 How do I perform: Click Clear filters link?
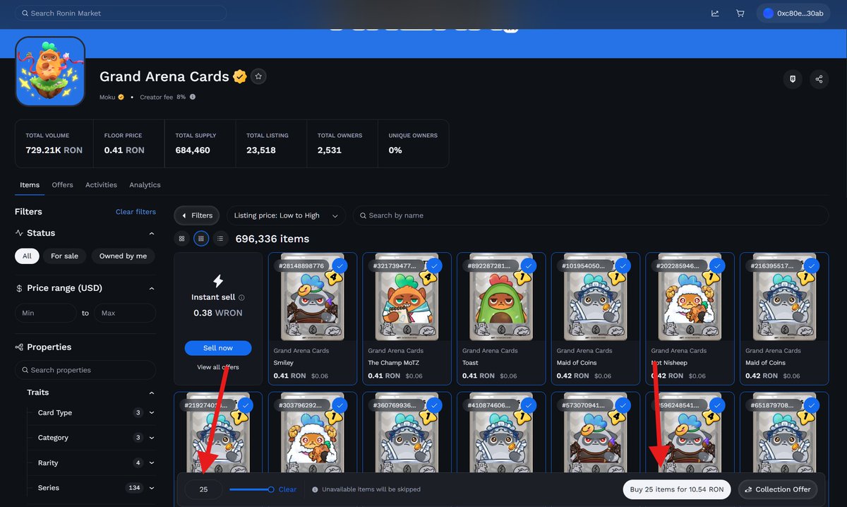pyautogui.click(x=136, y=212)
